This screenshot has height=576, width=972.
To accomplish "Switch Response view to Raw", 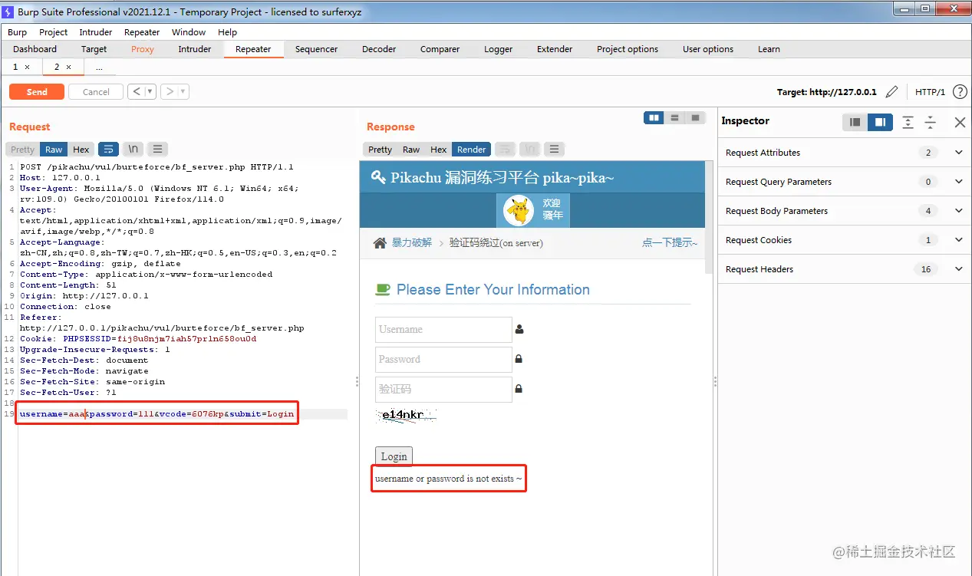I will point(411,150).
